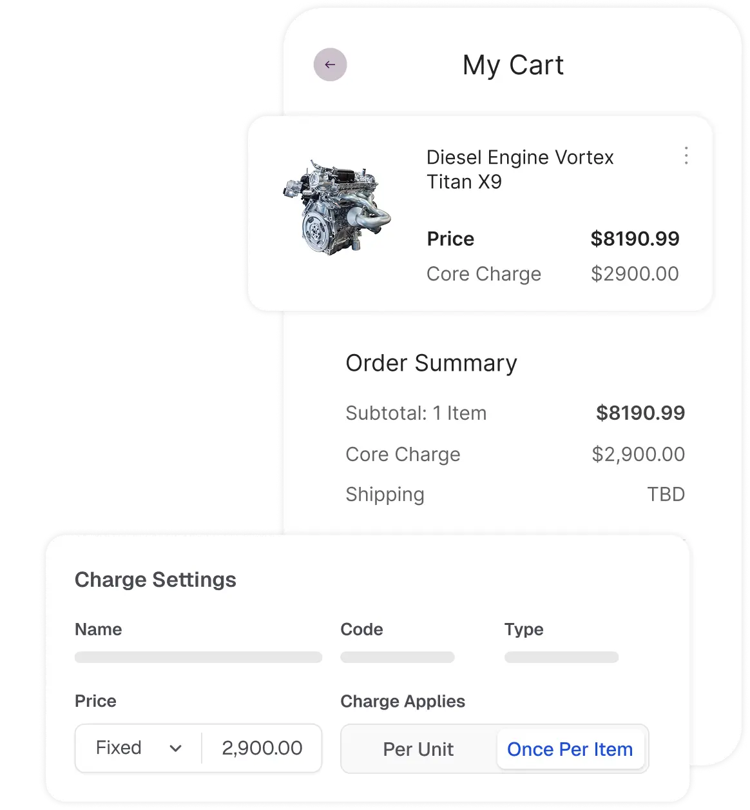Open the three-dot menu on the cart item

tap(686, 155)
